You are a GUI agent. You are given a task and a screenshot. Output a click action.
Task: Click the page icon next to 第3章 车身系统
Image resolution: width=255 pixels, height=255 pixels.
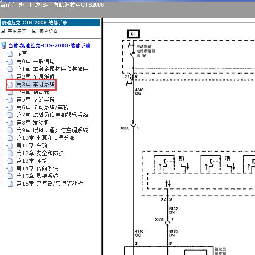[x=10, y=84]
